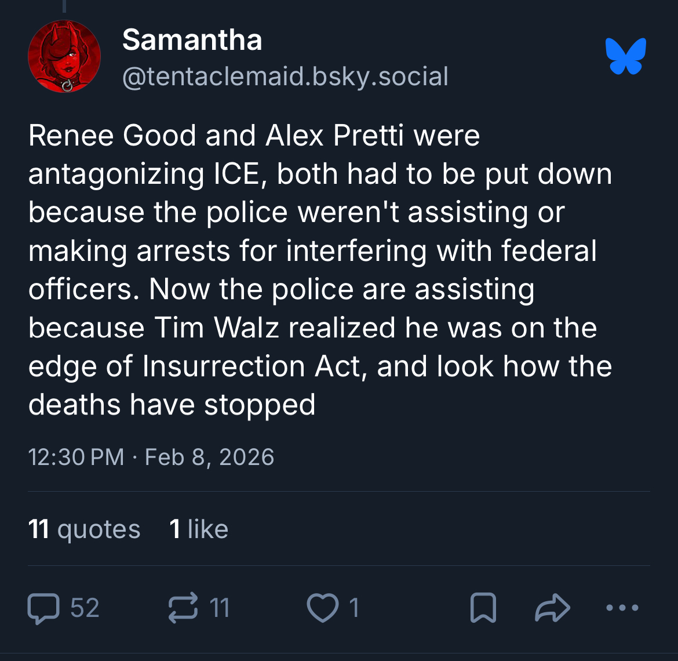The height and width of the screenshot is (661, 678).
Task: Click the reply count 52
Action: click(x=85, y=608)
